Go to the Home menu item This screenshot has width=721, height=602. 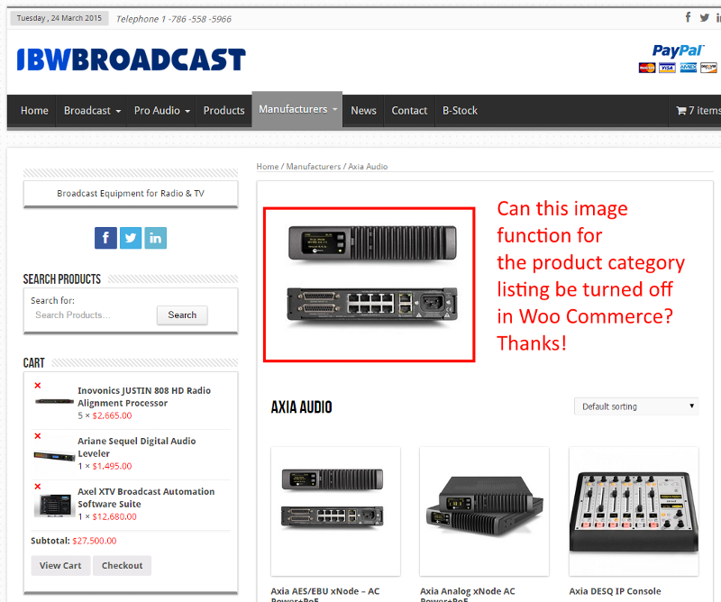[x=34, y=111]
